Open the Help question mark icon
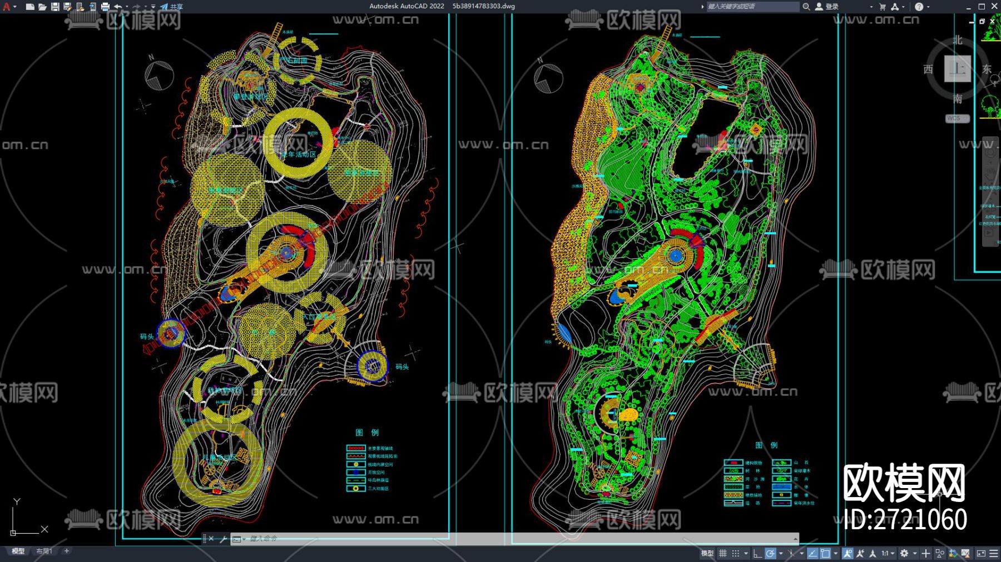 click(919, 7)
